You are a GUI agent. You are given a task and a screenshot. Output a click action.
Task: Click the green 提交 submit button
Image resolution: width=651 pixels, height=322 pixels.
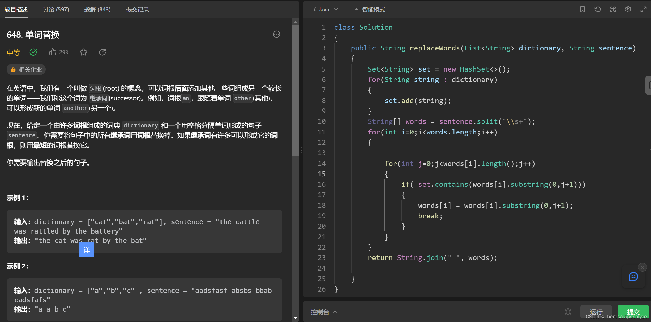click(x=633, y=312)
